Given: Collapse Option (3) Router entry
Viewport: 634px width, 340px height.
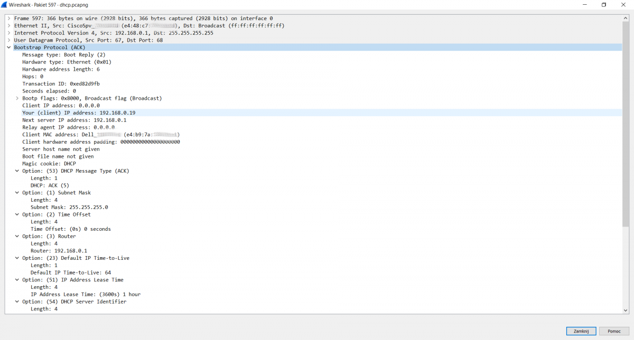Looking at the screenshot, I should click(17, 237).
